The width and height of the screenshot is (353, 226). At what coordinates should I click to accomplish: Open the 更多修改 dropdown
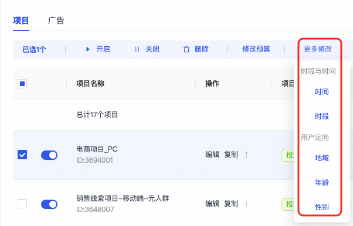(318, 49)
